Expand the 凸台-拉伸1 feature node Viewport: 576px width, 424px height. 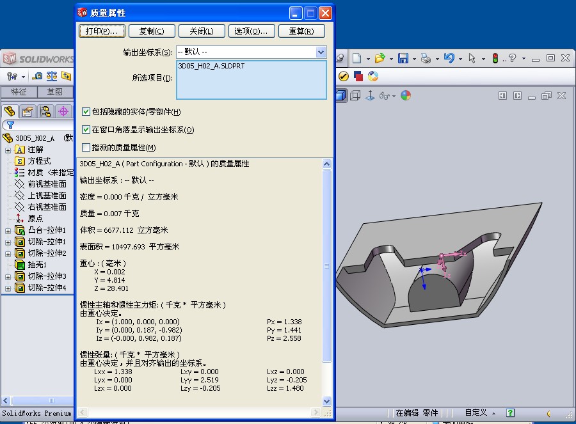click(x=8, y=230)
